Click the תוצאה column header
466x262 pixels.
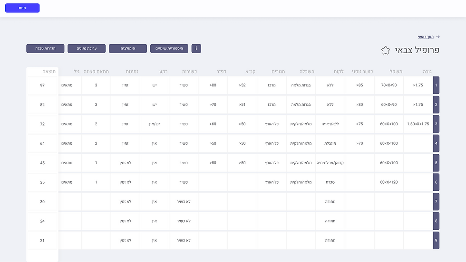(49, 72)
